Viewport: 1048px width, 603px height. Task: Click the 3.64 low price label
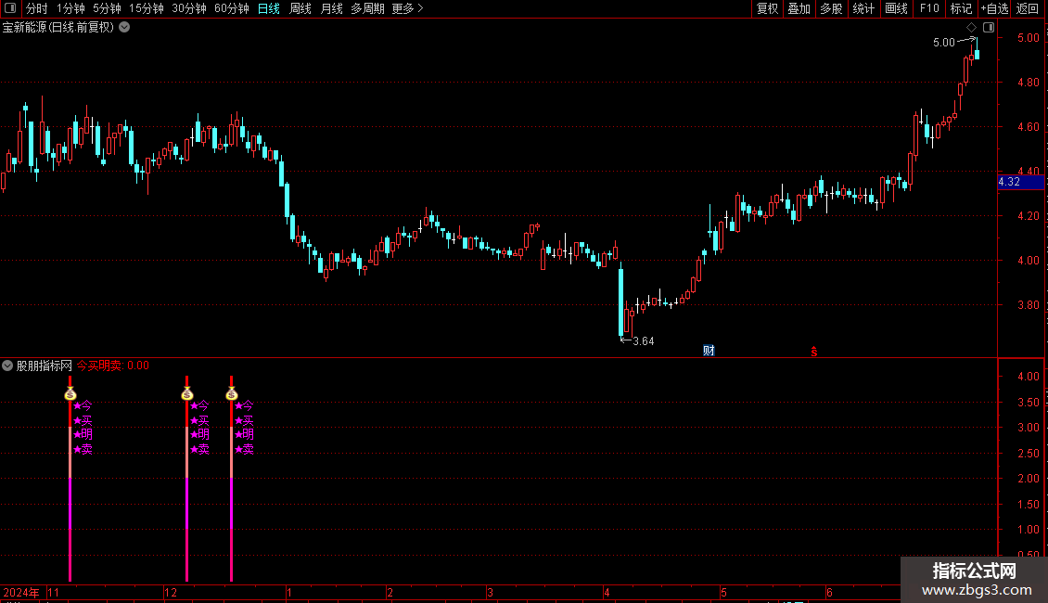(x=643, y=341)
